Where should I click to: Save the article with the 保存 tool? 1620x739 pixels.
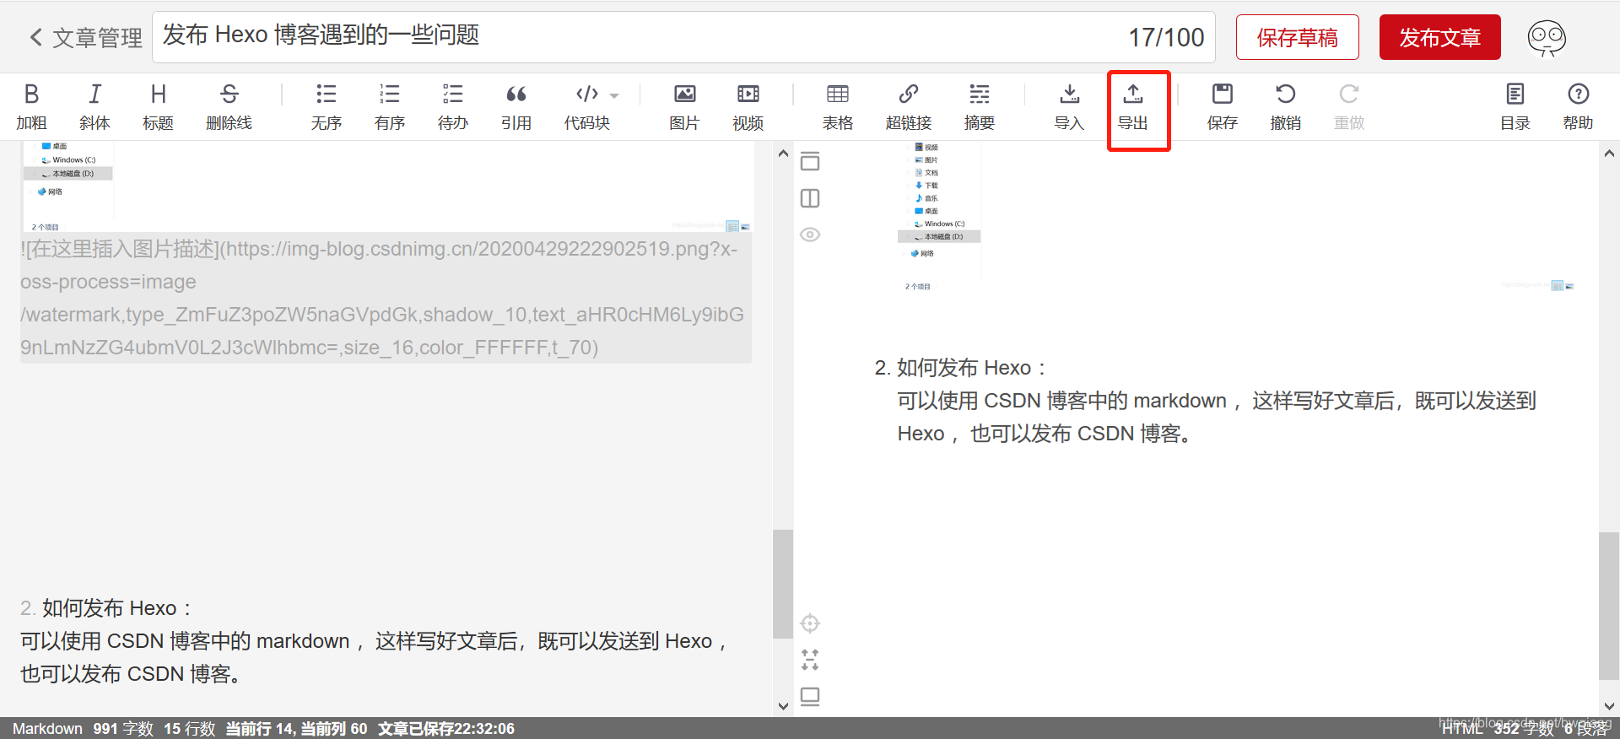[1222, 106]
